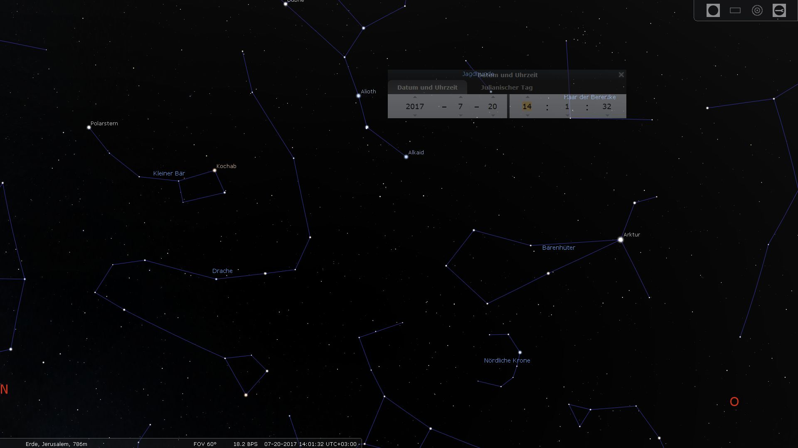The image size is (798, 448).
Task: Click the Alioth star name label
Action: pyautogui.click(x=368, y=91)
